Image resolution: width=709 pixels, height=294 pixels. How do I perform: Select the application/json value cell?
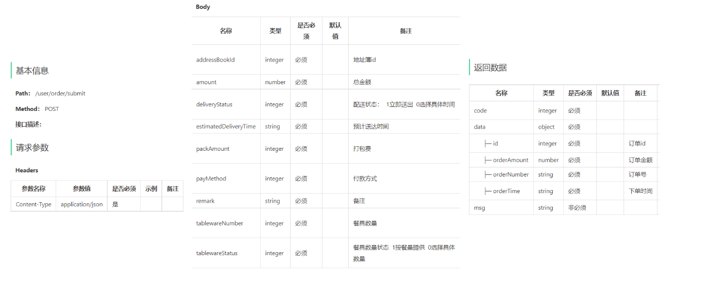(x=82, y=204)
